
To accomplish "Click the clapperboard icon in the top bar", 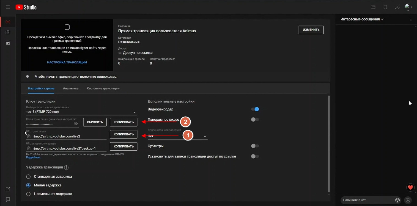I will (x=373, y=7).
